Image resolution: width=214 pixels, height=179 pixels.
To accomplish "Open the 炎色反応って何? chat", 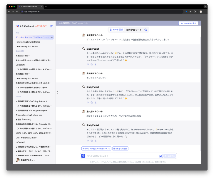I will 23,56.
